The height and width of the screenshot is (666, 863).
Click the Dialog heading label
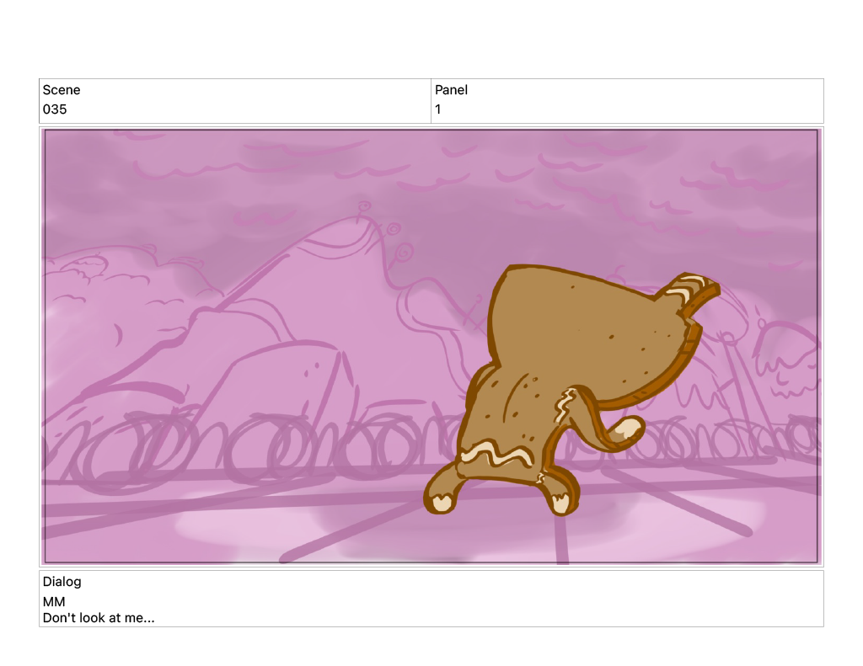(x=62, y=582)
